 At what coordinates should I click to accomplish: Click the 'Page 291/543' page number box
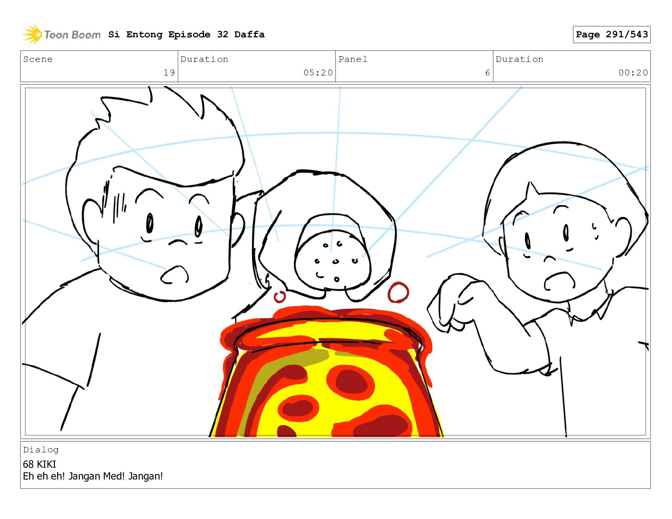(x=611, y=34)
